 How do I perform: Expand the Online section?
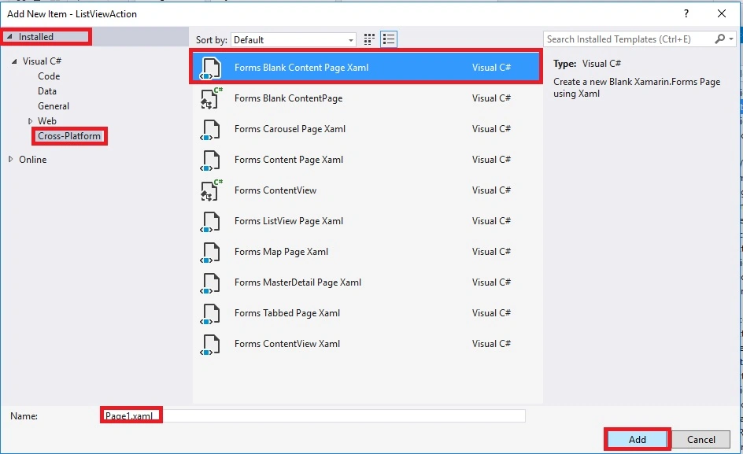[x=11, y=159]
